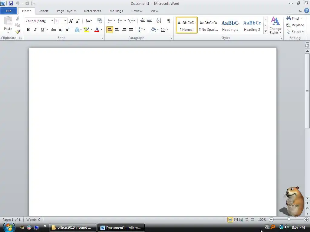
Task: Click the Save icon in Quick Access Toolbar
Action: pyautogui.click(x=11, y=3)
